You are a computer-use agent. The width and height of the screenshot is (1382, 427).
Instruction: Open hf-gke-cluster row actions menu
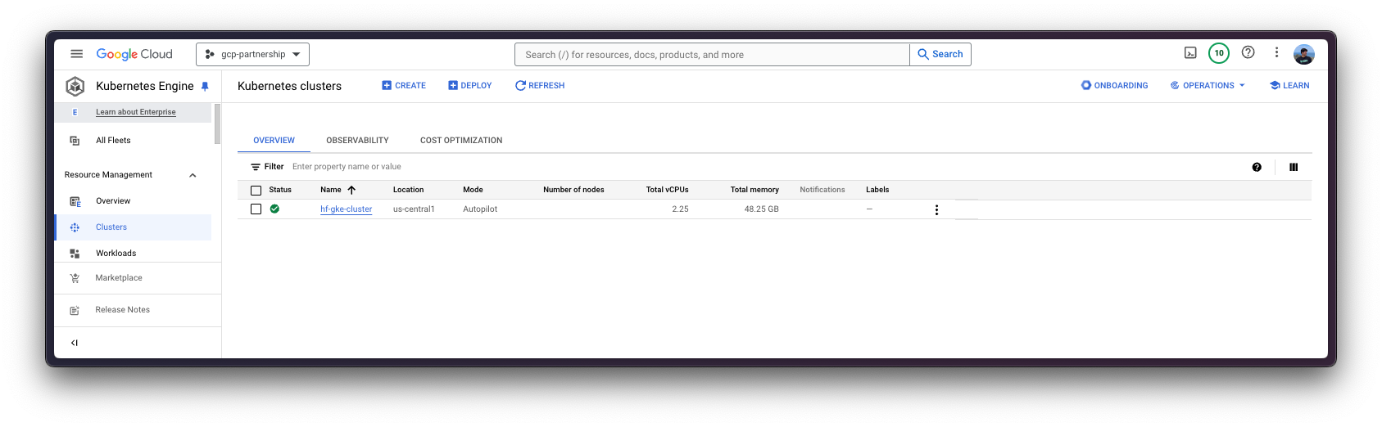(936, 209)
